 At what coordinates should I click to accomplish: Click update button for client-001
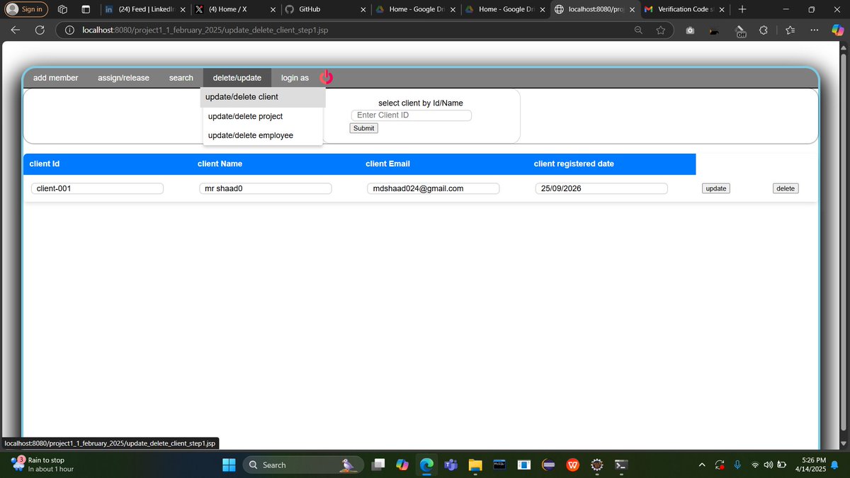(x=716, y=188)
